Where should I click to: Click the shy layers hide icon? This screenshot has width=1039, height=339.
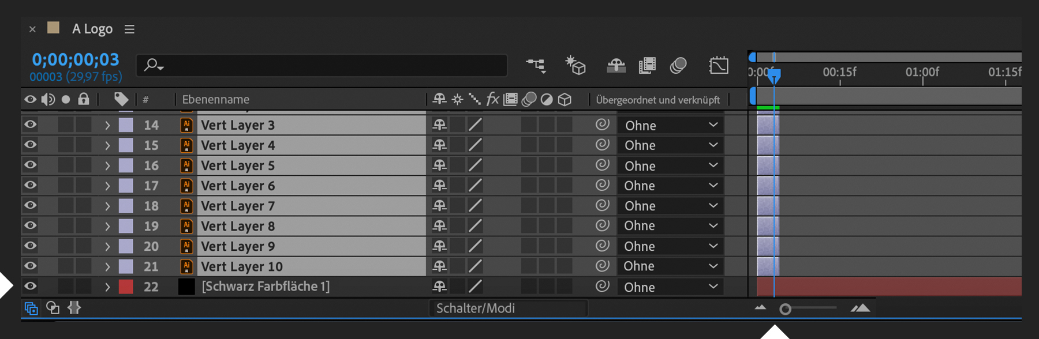[616, 65]
